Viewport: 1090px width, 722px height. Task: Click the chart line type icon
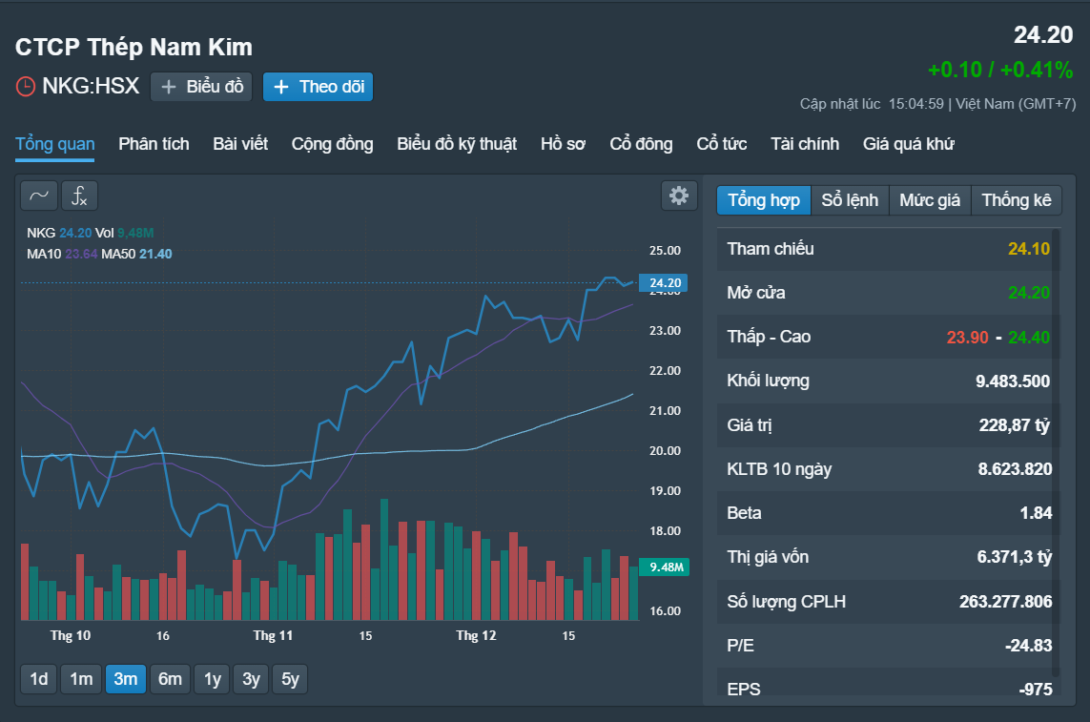click(39, 196)
